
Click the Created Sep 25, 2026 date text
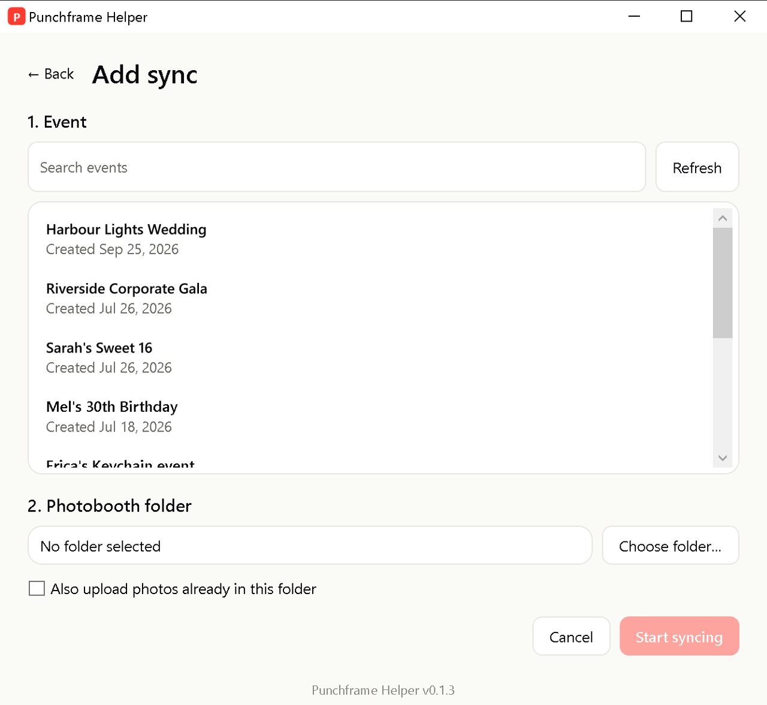pos(113,249)
